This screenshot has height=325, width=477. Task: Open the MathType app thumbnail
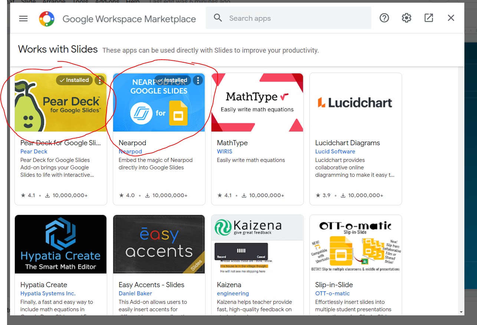point(257,102)
